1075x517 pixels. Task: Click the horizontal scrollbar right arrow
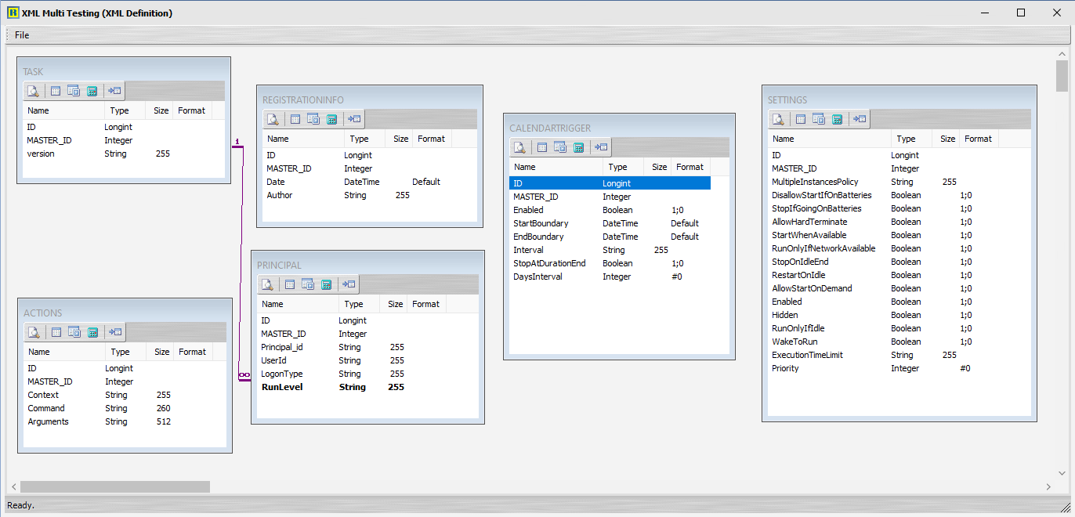(1049, 486)
